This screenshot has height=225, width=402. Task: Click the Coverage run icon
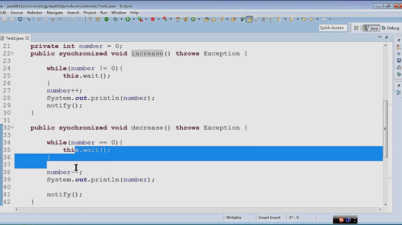click(140, 19)
